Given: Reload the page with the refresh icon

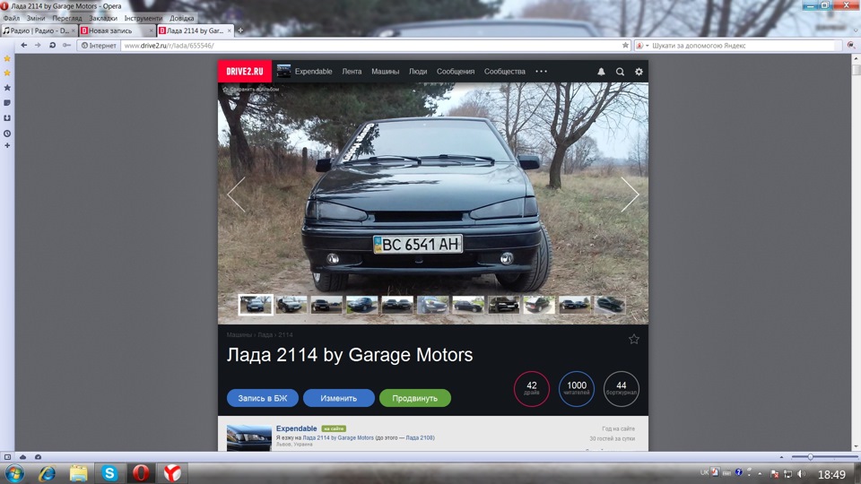Looking at the screenshot, I should 52,45.
